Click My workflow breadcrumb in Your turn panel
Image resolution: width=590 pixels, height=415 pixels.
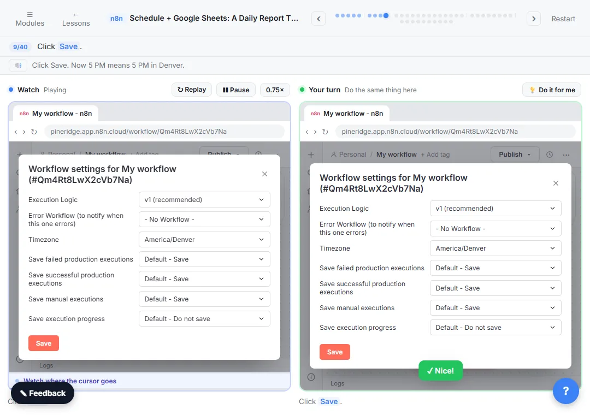point(397,155)
